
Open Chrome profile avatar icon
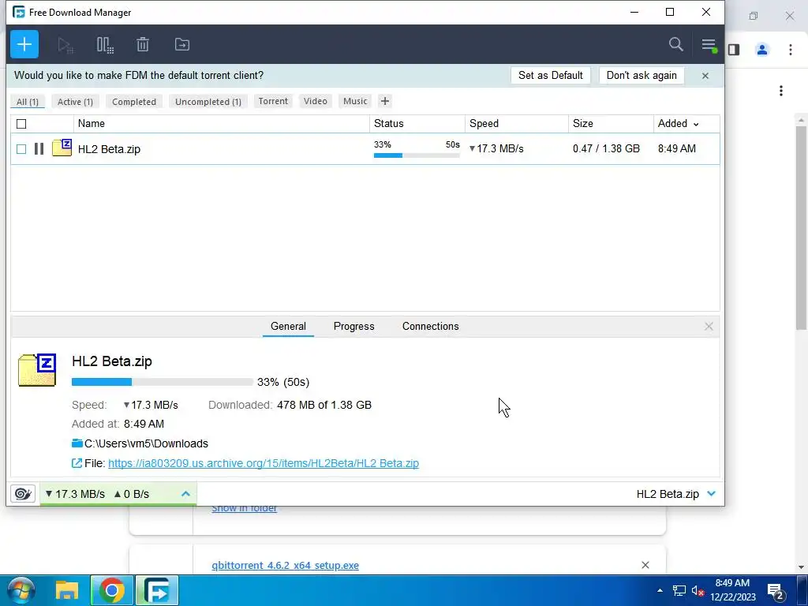[762, 50]
